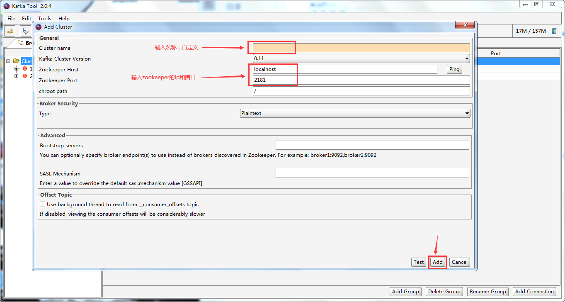Click the second red cluster node icon
565x302 pixels.
click(25, 76)
